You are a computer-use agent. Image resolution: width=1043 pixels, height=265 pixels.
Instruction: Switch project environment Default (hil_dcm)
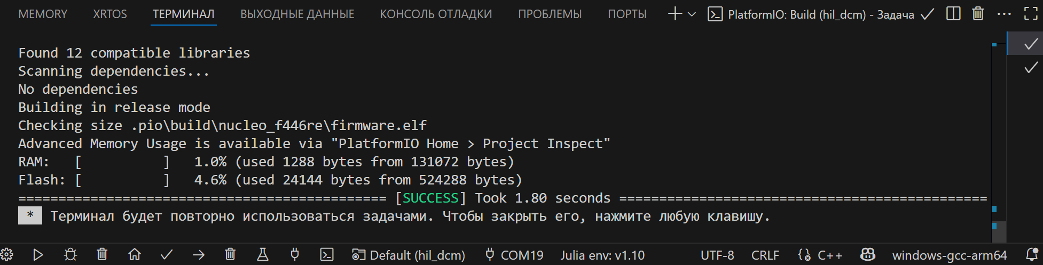(409, 255)
